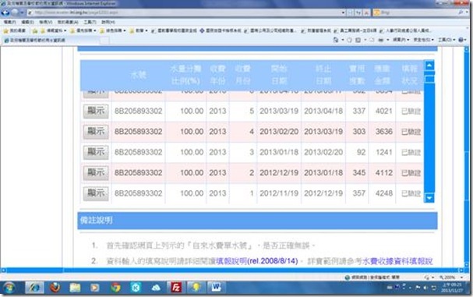Click the end date 2013/04/18
This screenshot has width=473, height=297.
323,111
